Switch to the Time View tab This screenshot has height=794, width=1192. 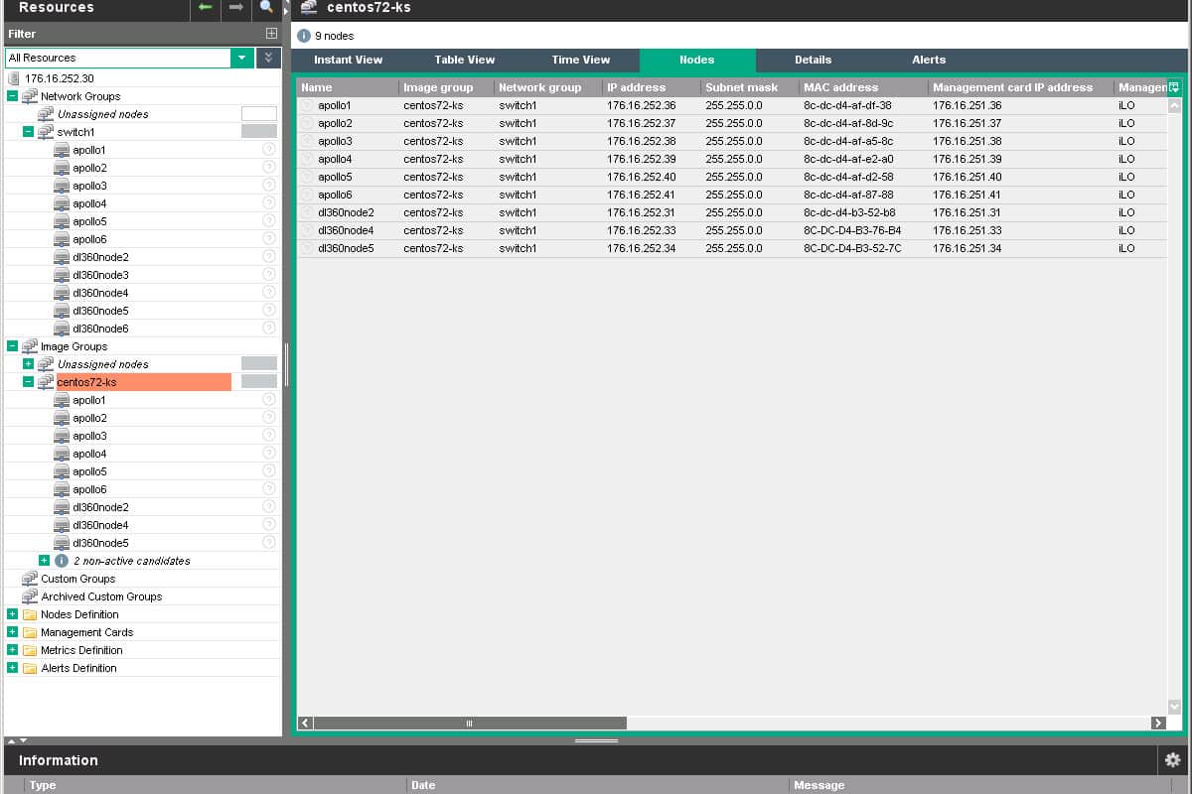coord(581,60)
